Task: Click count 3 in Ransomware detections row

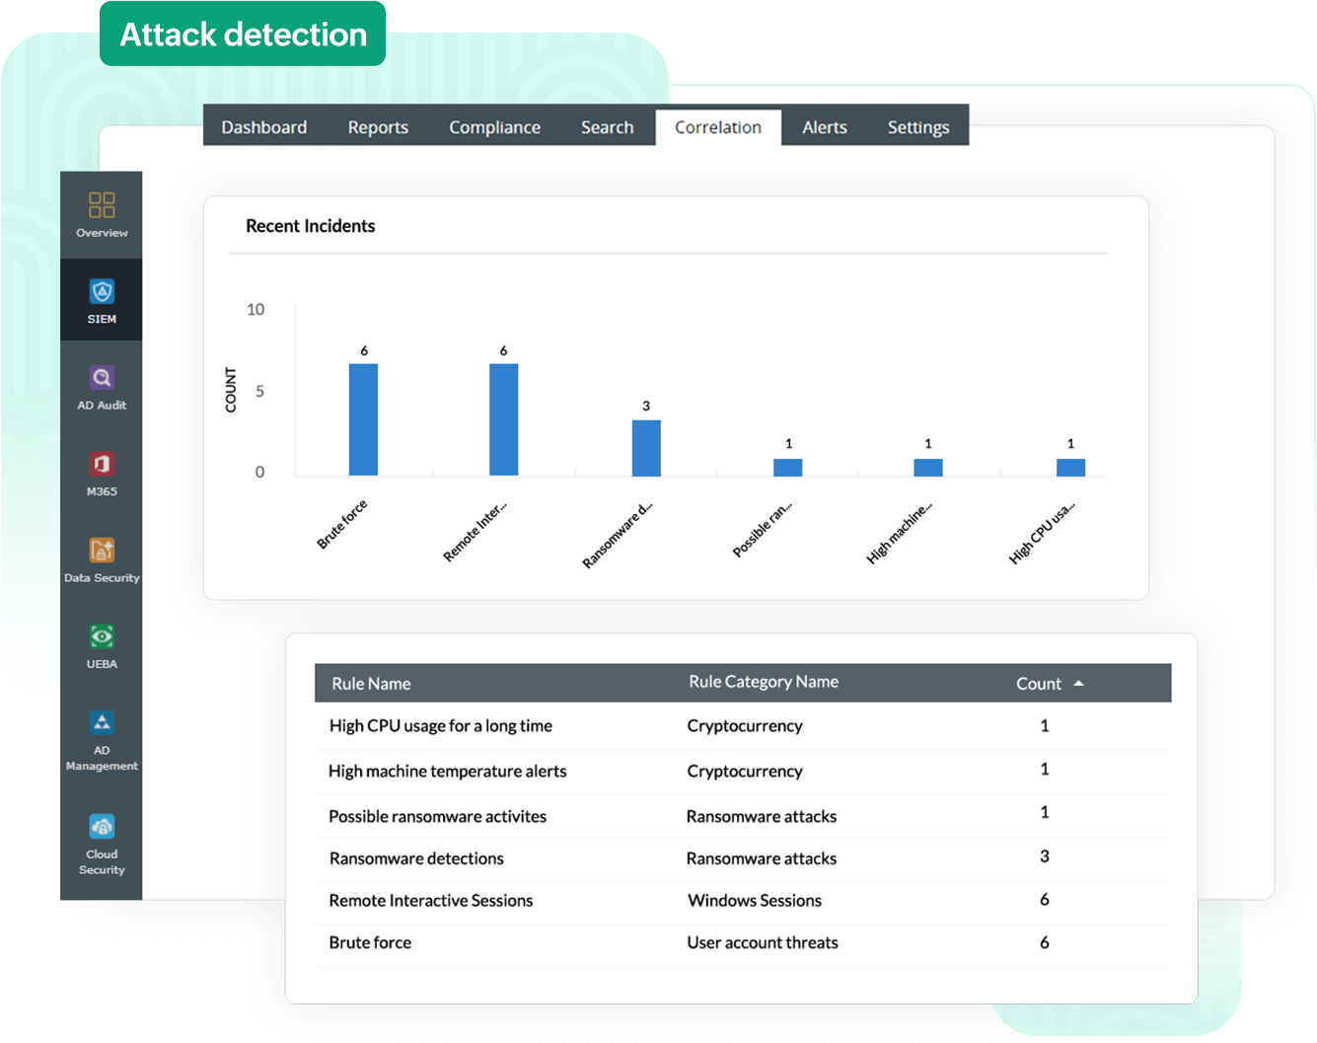Action: tap(1045, 857)
